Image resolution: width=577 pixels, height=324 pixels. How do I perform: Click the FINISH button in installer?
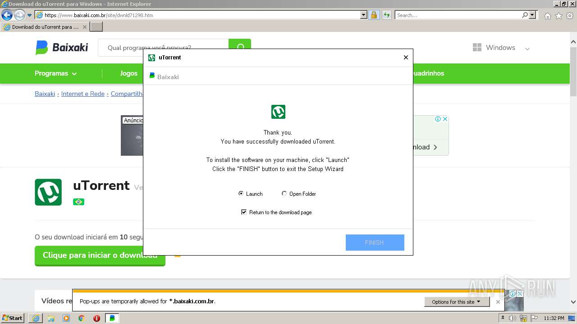point(375,243)
